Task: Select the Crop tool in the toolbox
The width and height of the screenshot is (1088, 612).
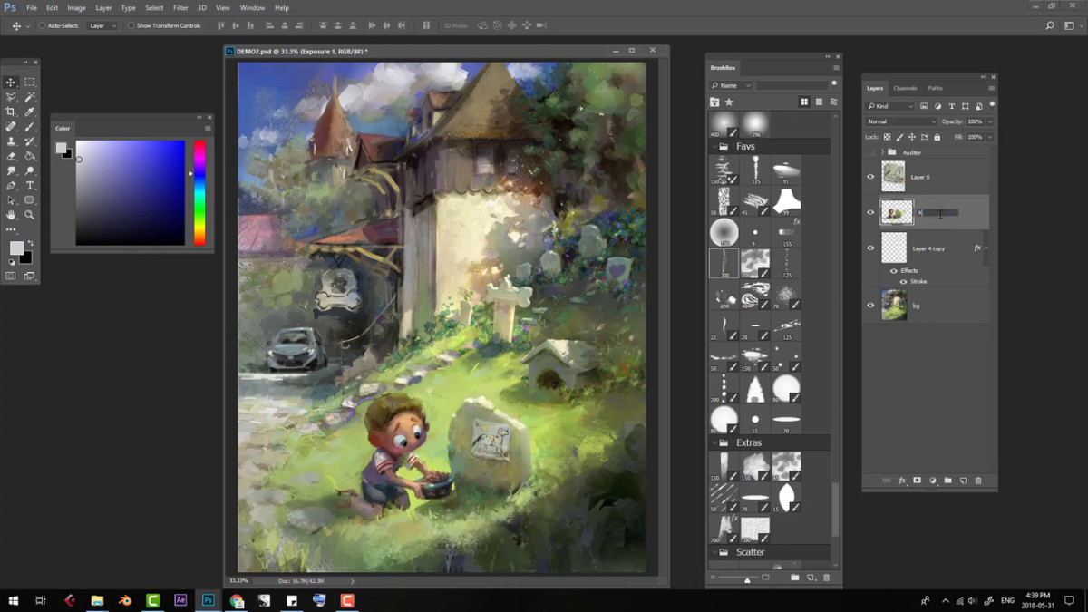Action: point(11,112)
